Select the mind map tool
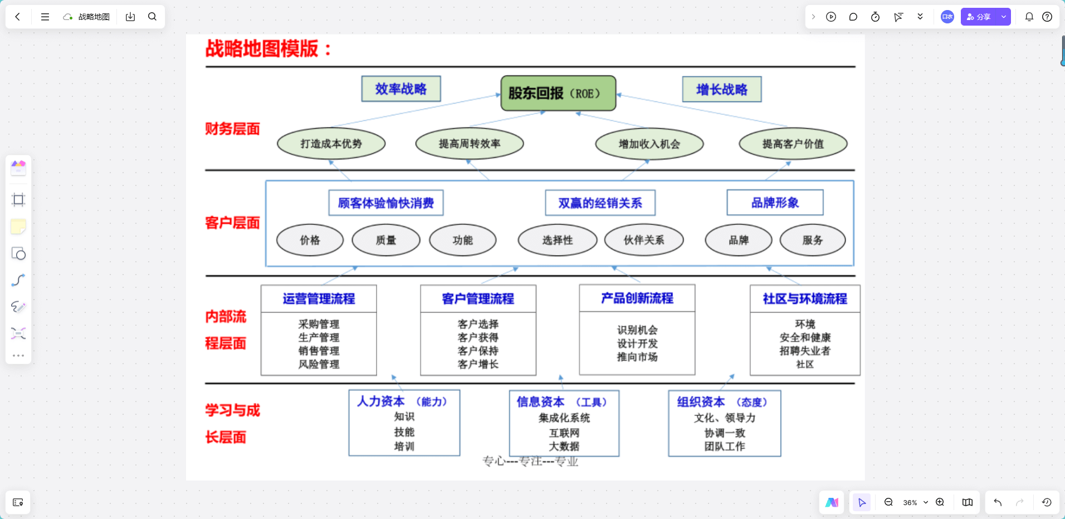1065x519 pixels. click(x=18, y=334)
